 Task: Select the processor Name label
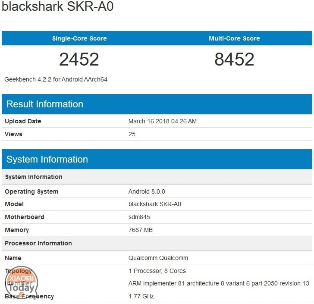point(13,258)
